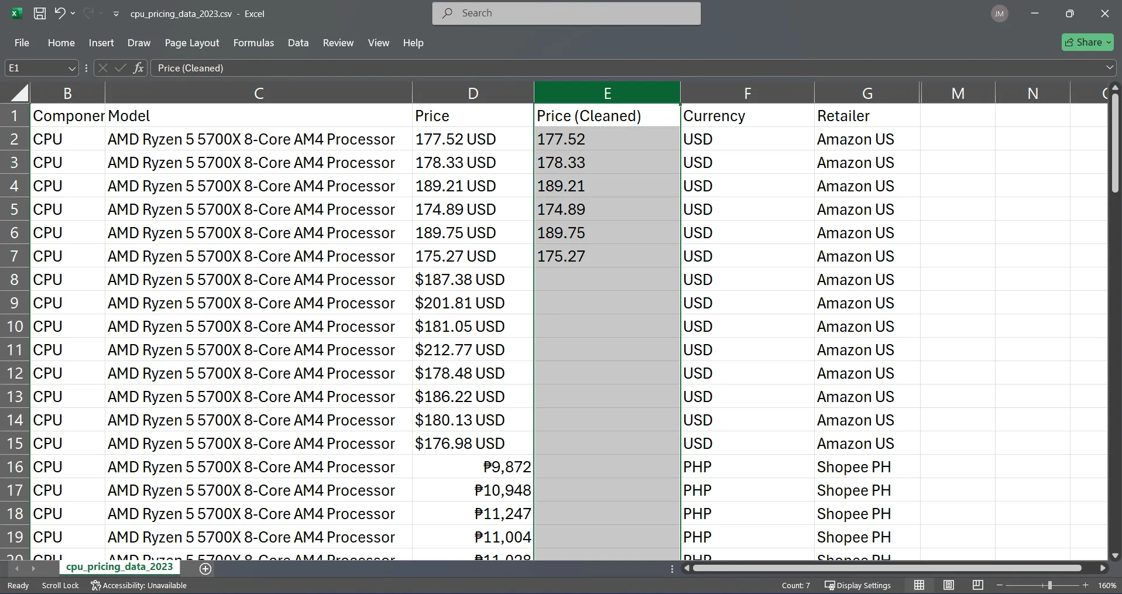Click the Share button
The width and height of the screenshot is (1122, 594).
[x=1087, y=42]
